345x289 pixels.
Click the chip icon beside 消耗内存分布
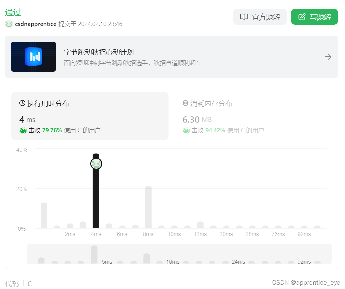pos(185,103)
